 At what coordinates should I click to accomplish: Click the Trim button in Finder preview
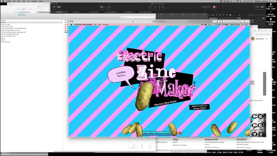click(x=142, y=146)
